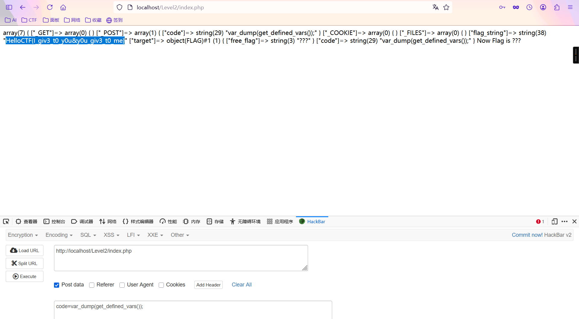579x319 pixels.
Task: Open the SQL dropdown menu
Action: [88, 235]
